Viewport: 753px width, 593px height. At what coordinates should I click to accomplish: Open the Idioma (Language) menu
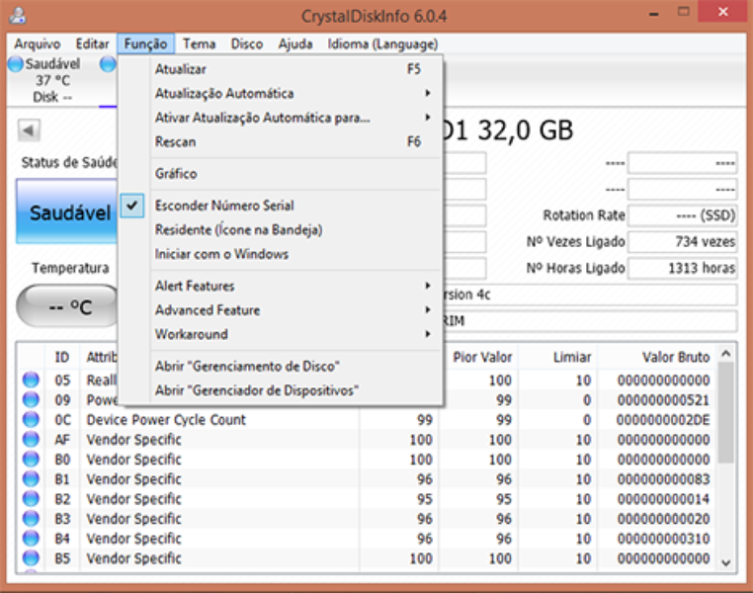coord(382,44)
